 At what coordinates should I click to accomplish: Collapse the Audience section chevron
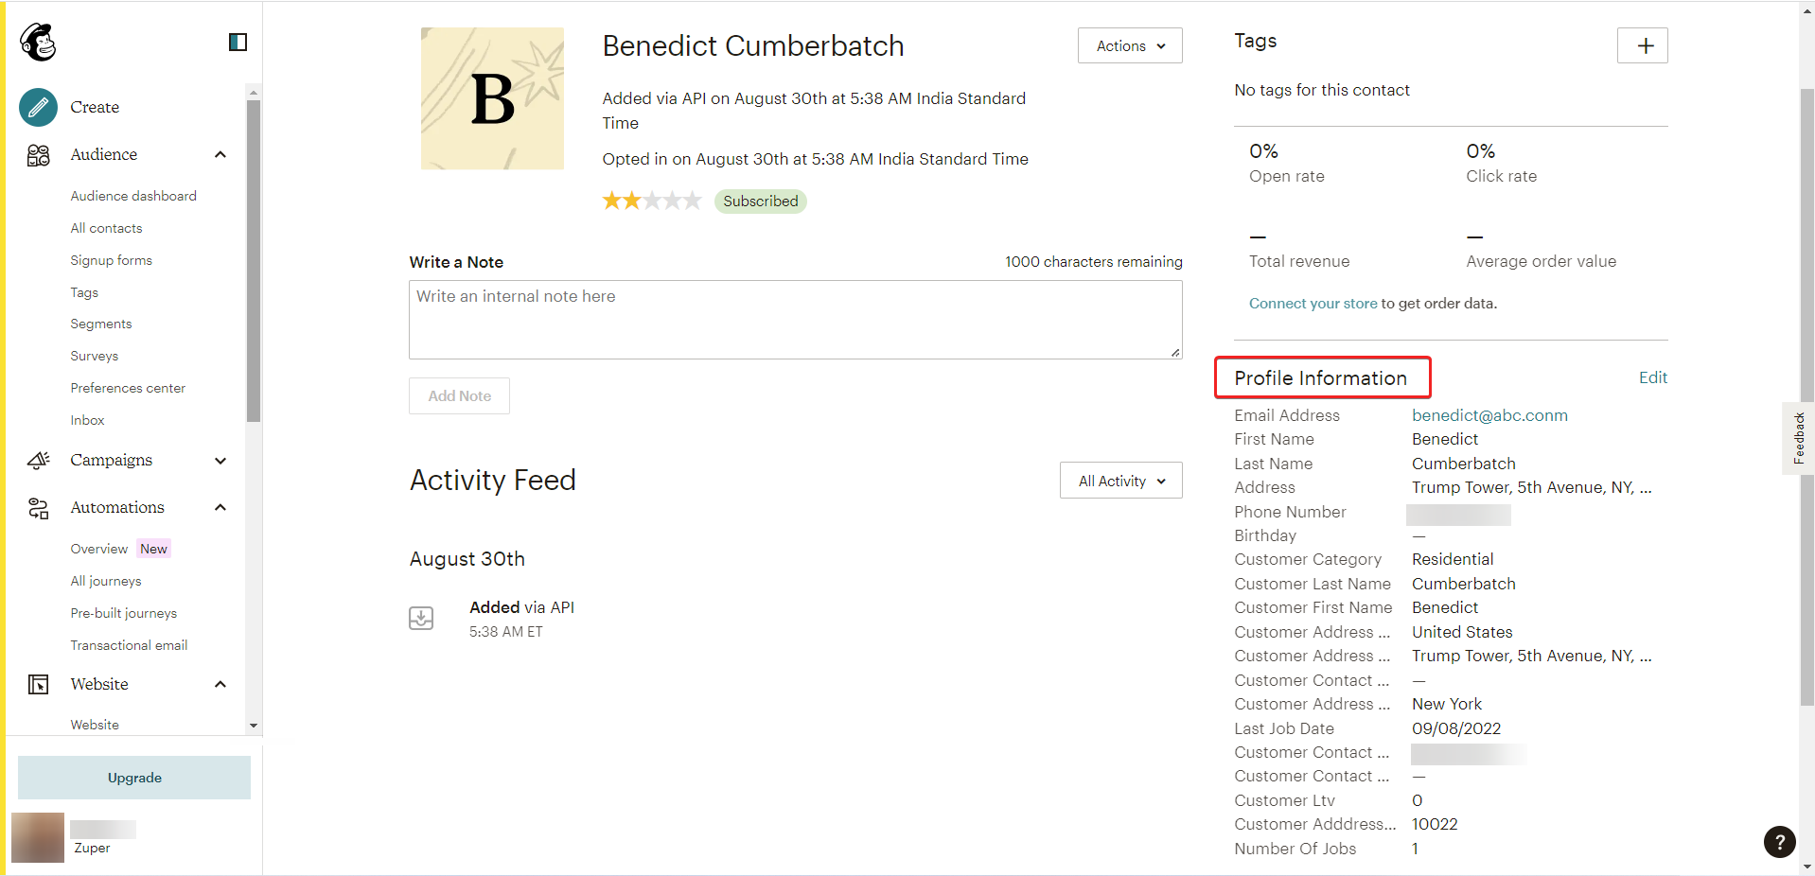click(220, 155)
